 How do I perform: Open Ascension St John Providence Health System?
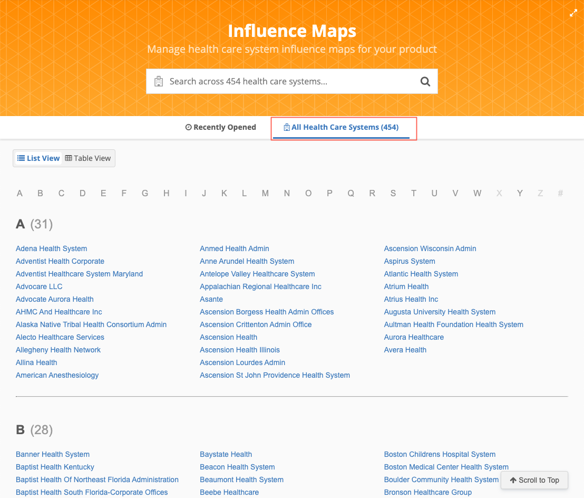[x=275, y=376]
